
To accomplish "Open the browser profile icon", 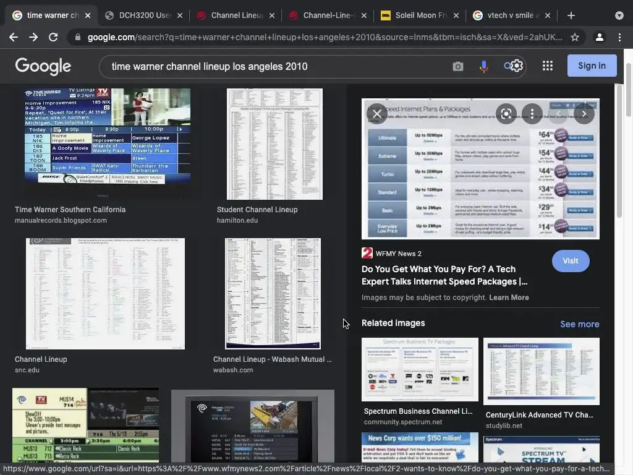I will (x=600, y=37).
